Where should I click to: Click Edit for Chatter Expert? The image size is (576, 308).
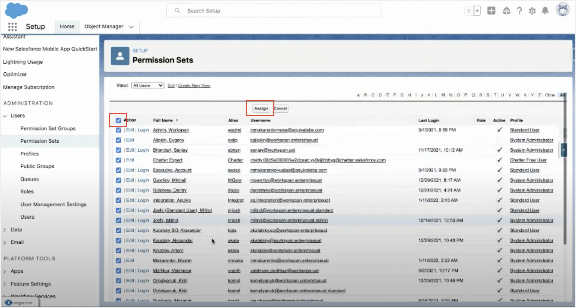tap(130, 160)
